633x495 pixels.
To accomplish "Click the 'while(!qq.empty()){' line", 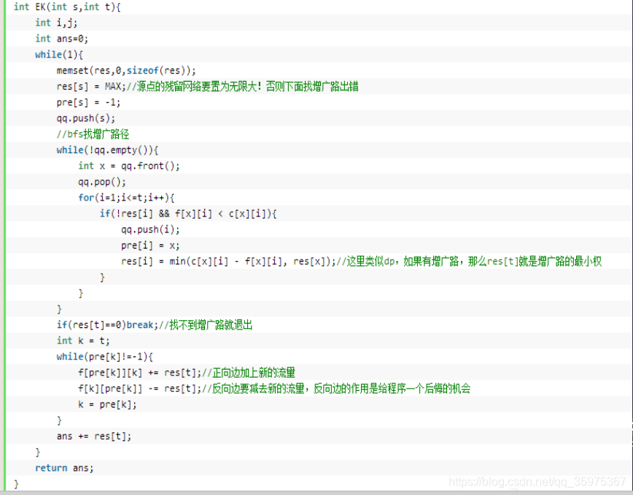I will pyautogui.click(x=107, y=150).
